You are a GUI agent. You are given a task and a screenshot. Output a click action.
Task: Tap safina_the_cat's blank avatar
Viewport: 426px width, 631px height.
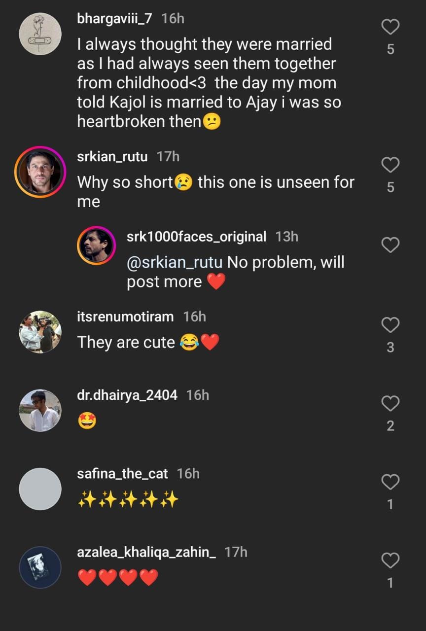[40, 489]
